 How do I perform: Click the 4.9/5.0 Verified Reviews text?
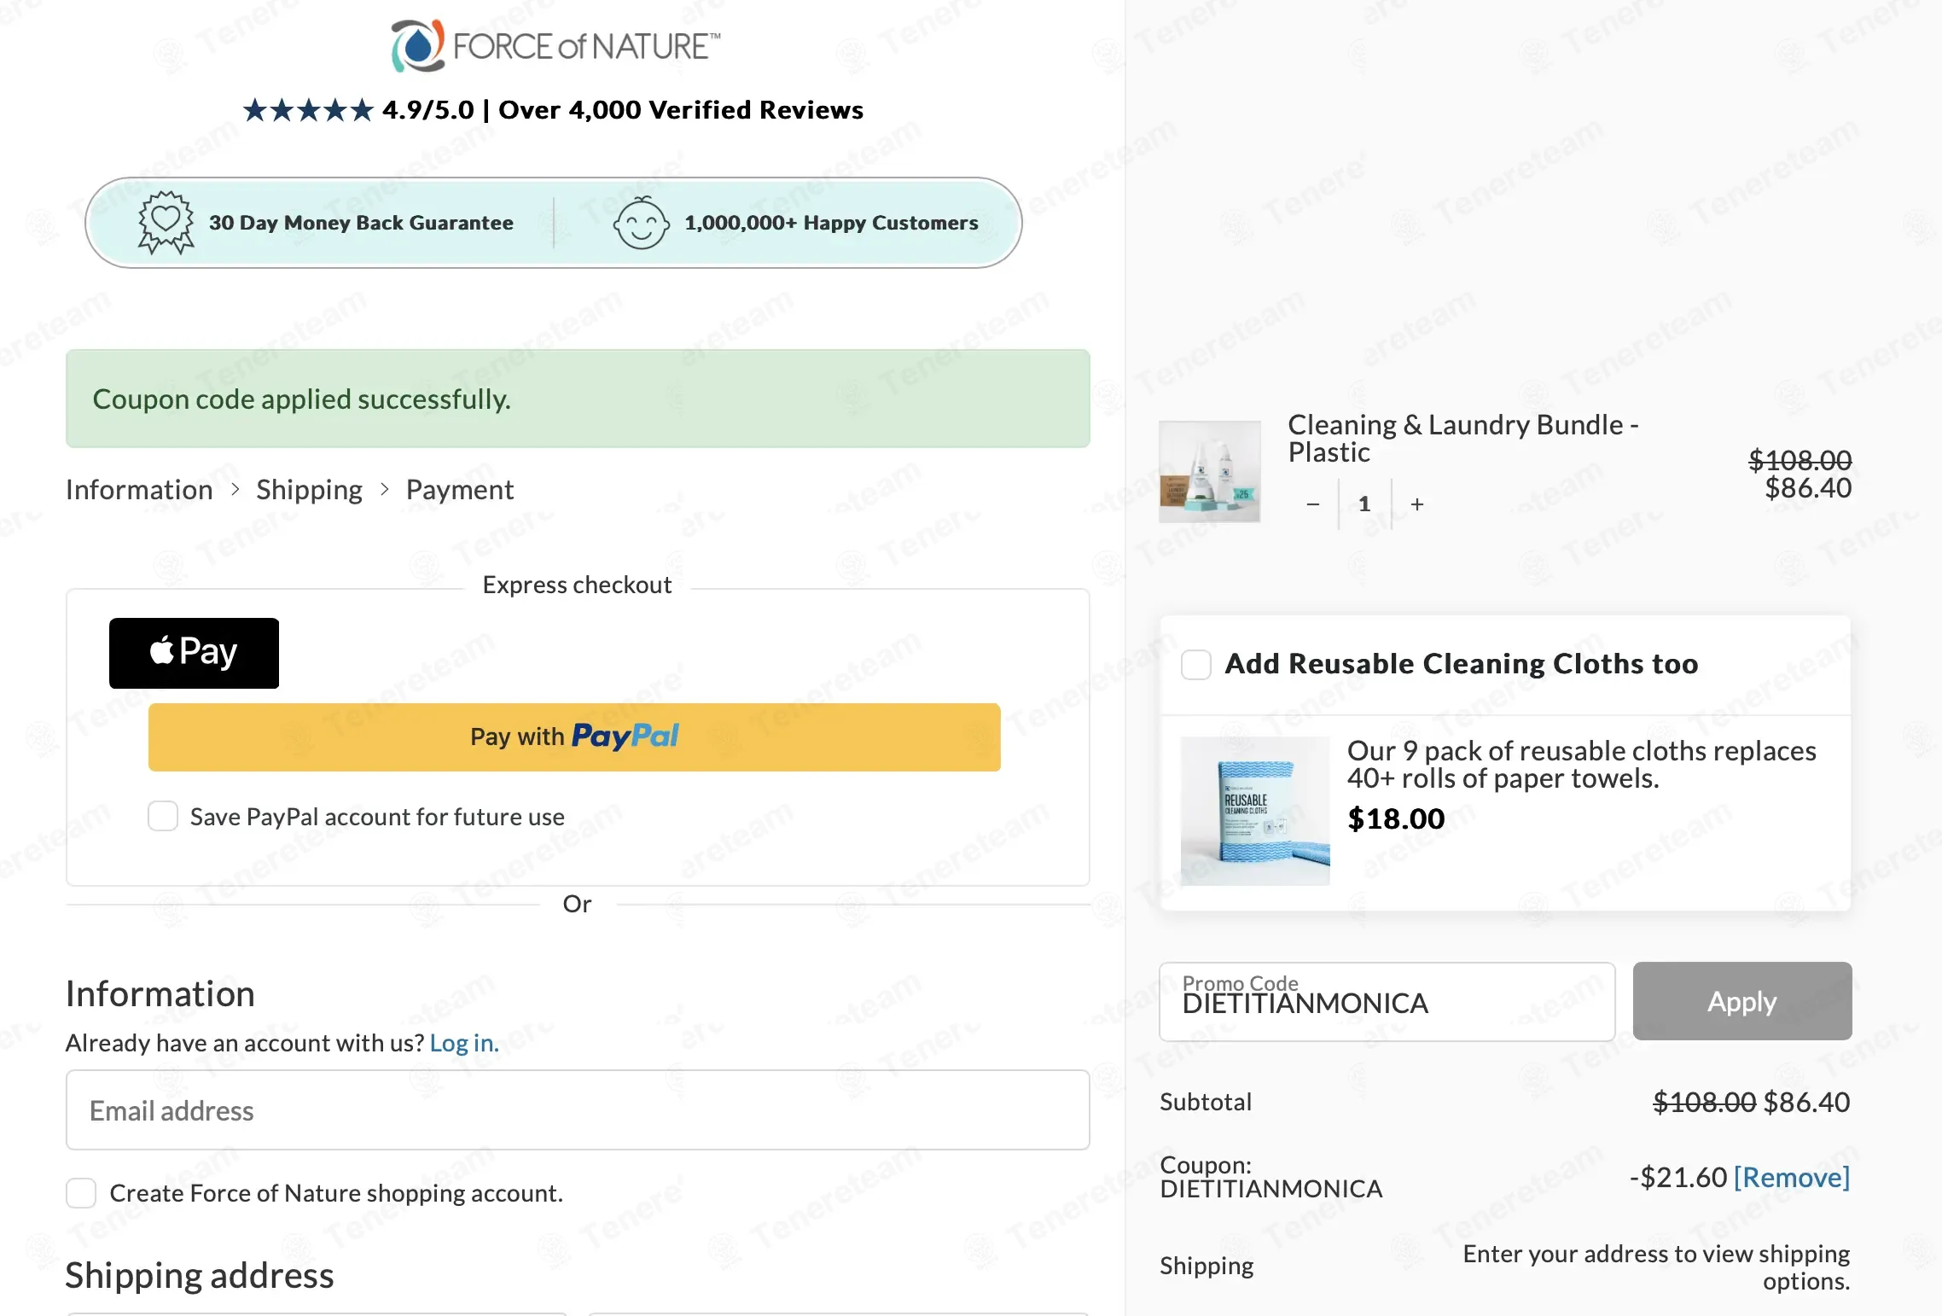click(x=623, y=110)
